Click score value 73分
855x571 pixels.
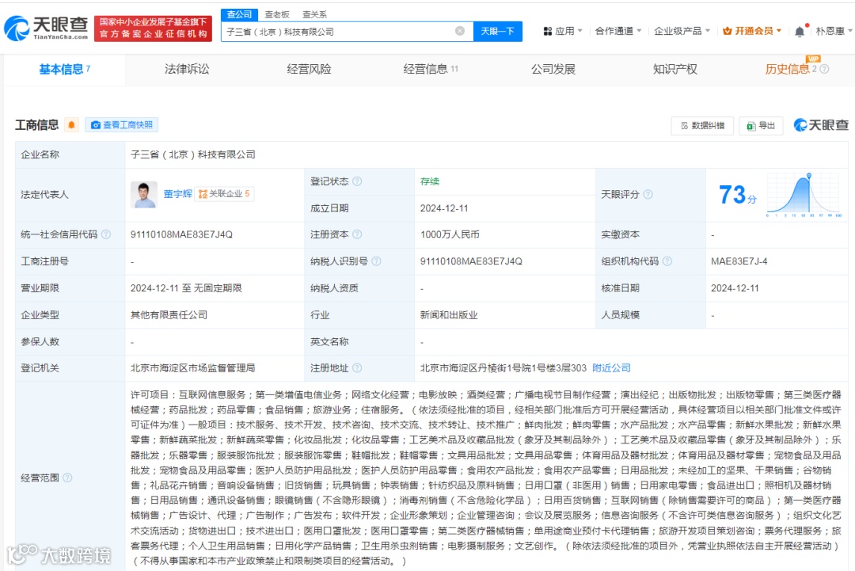pyautogui.click(x=737, y=196)
